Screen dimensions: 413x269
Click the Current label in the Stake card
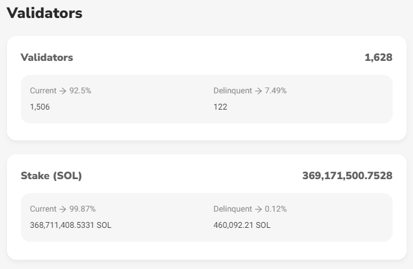click(x=42, y=209)
